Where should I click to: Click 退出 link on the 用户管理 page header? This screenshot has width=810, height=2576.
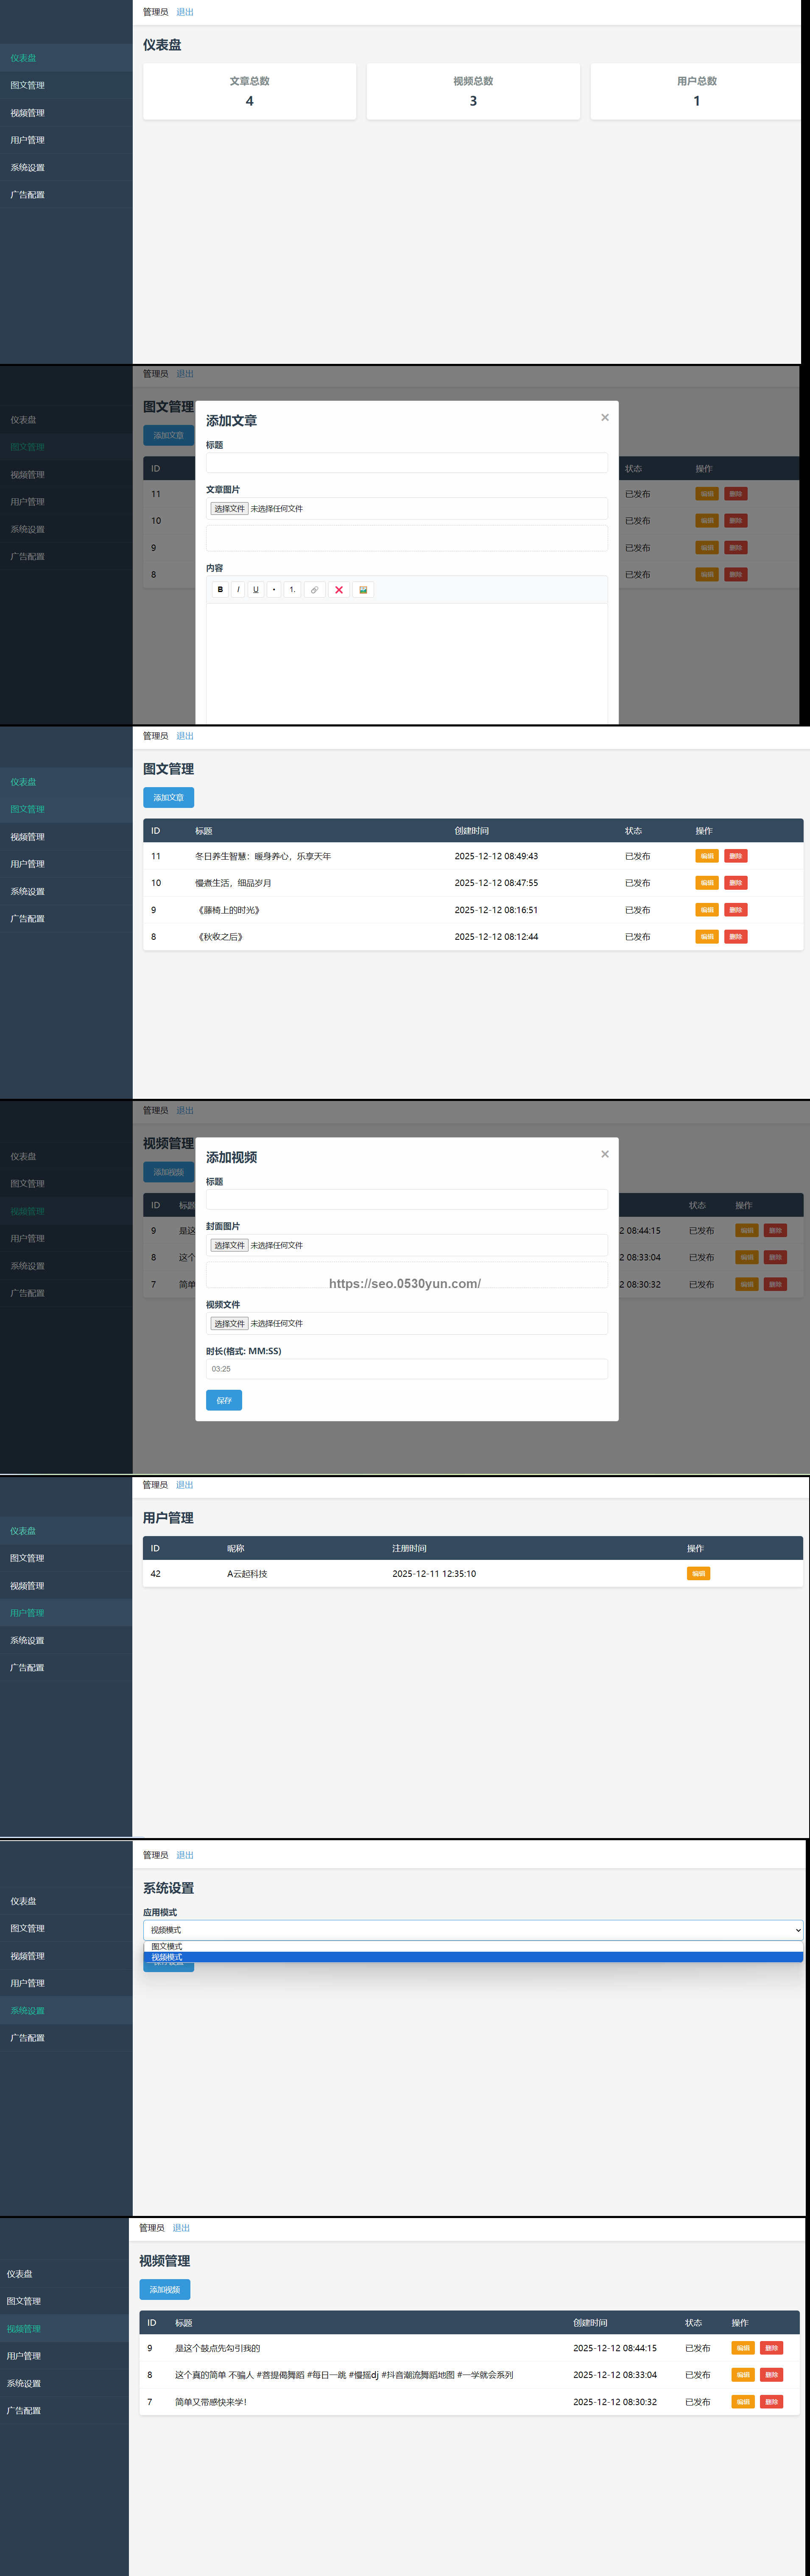(185, 1485)
